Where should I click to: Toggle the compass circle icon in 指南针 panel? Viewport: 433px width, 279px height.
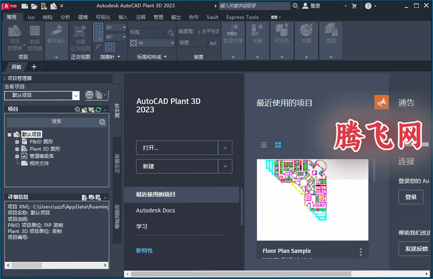110,47
